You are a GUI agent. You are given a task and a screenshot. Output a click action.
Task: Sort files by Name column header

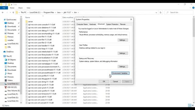pyautogui.click(x=27, y=17)
